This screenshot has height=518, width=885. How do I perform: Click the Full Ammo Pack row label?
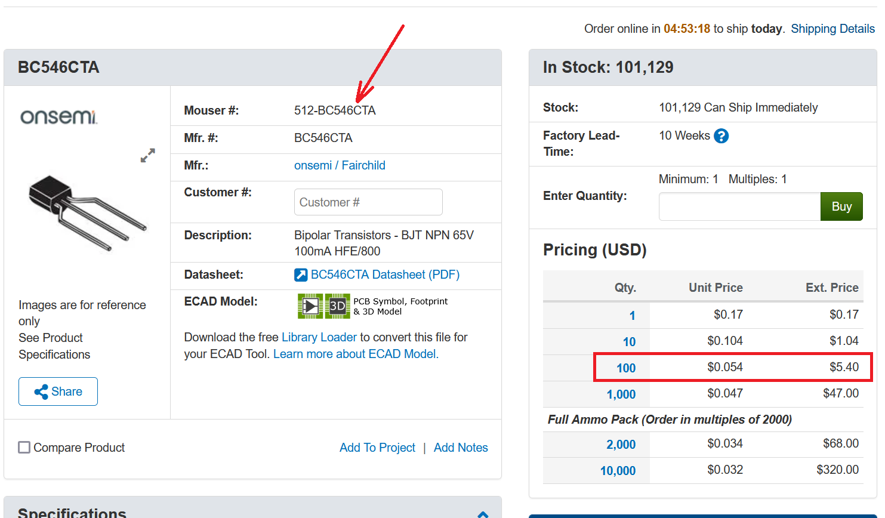pos(670,420)
